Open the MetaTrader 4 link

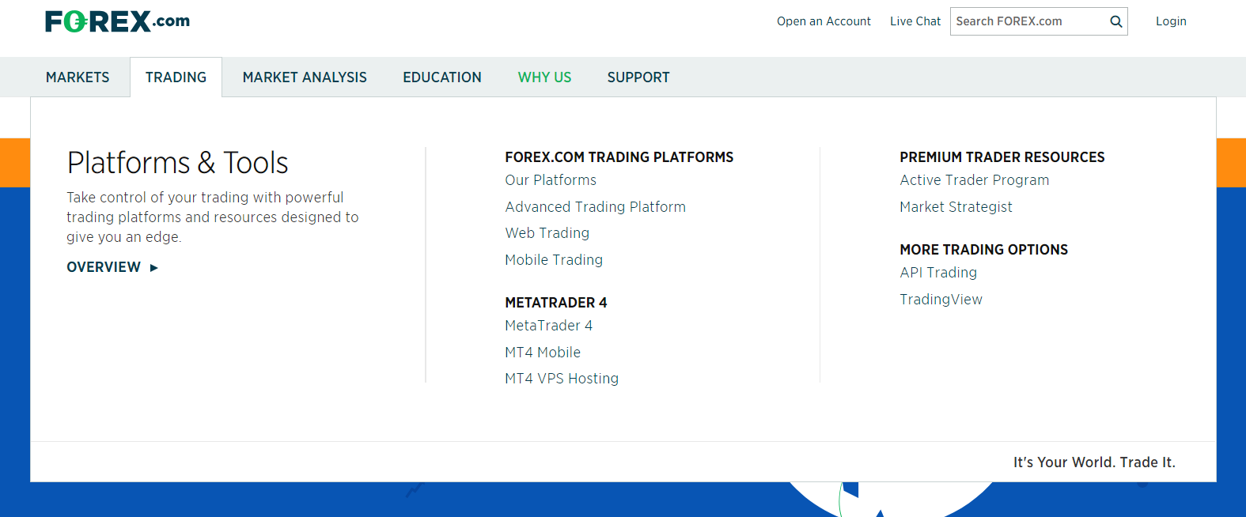click(x=549, y=326)
